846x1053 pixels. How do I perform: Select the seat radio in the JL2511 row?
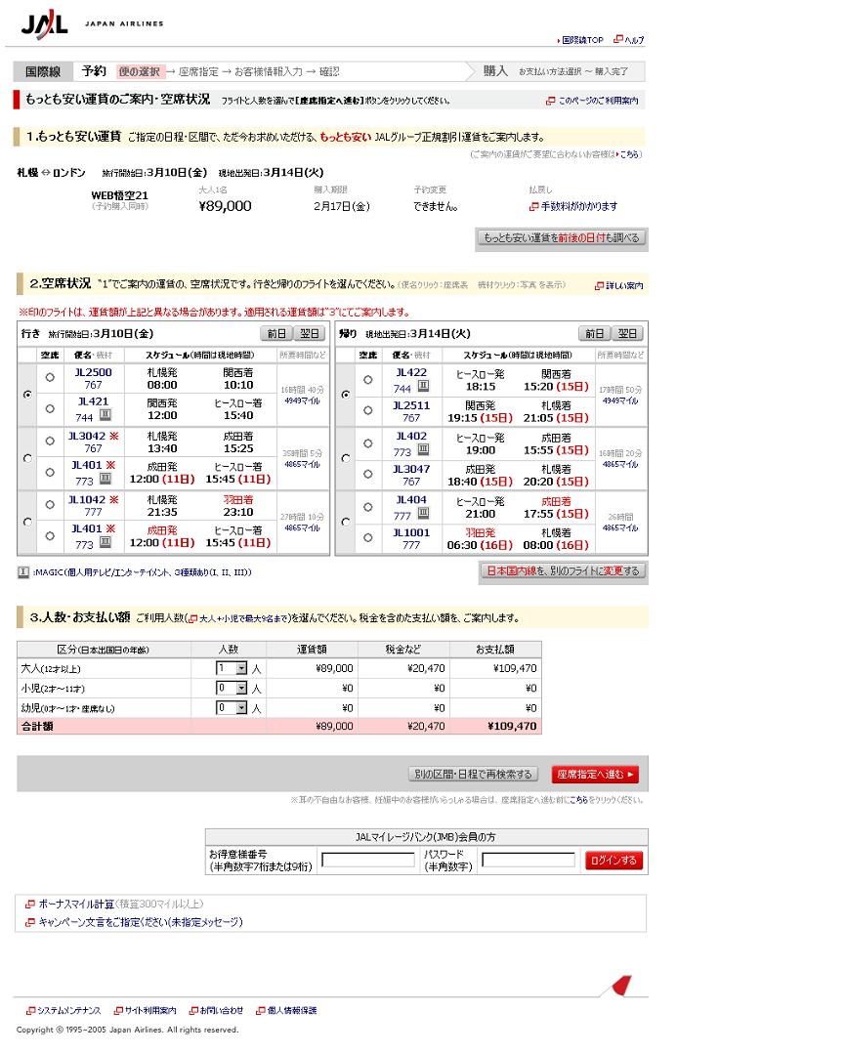(368, 410)
